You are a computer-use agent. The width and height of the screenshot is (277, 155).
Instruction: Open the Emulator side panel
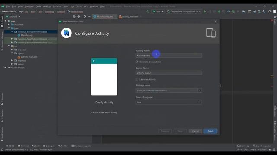coord(275,111)
